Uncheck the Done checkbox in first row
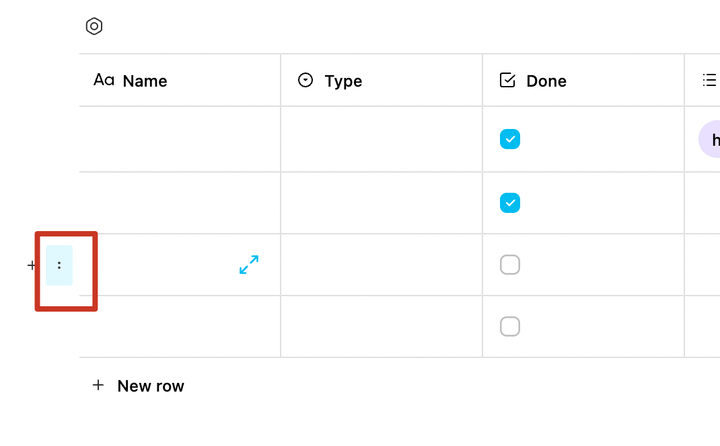 pyautogui.click(x=510, y=139)
